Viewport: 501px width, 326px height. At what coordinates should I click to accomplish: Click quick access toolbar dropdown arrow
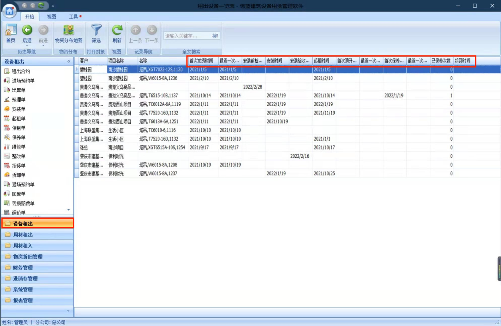[x=53, y=6]
